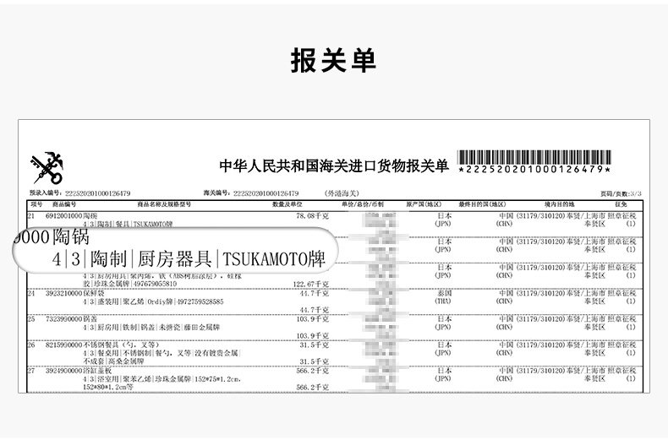This screenshot has width=668, height=445.
Task: Click the magnified 陶锅 product name
Action: click(71, 237)
